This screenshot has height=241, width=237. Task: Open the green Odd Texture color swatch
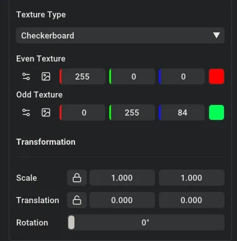(x=217, y=112)
